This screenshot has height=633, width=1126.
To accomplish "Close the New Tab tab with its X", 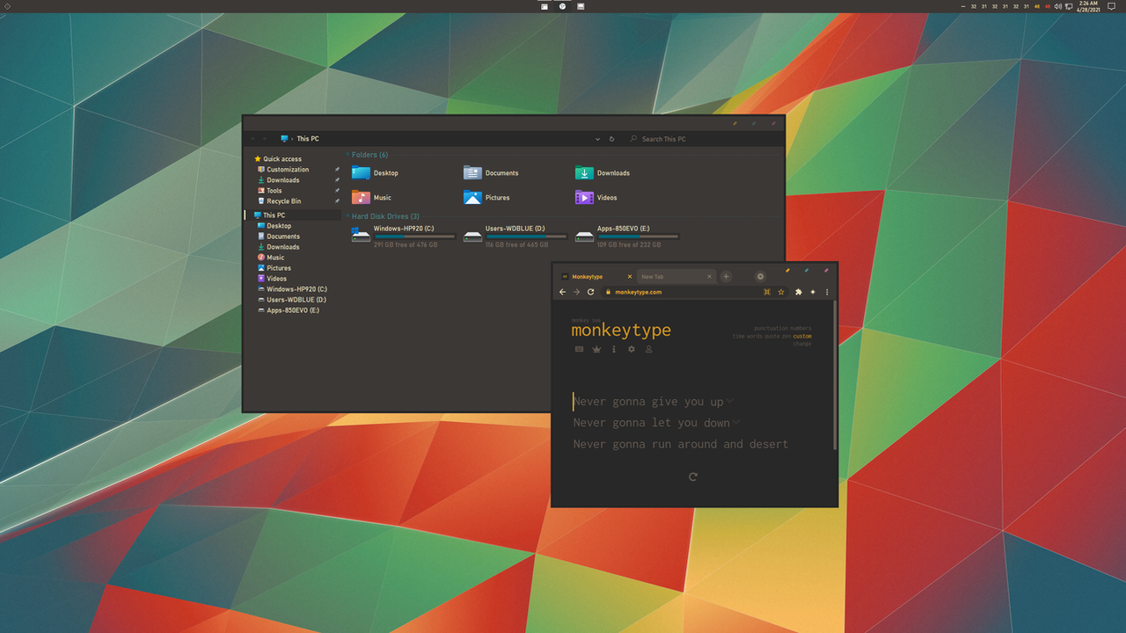I will pos(710,276).
